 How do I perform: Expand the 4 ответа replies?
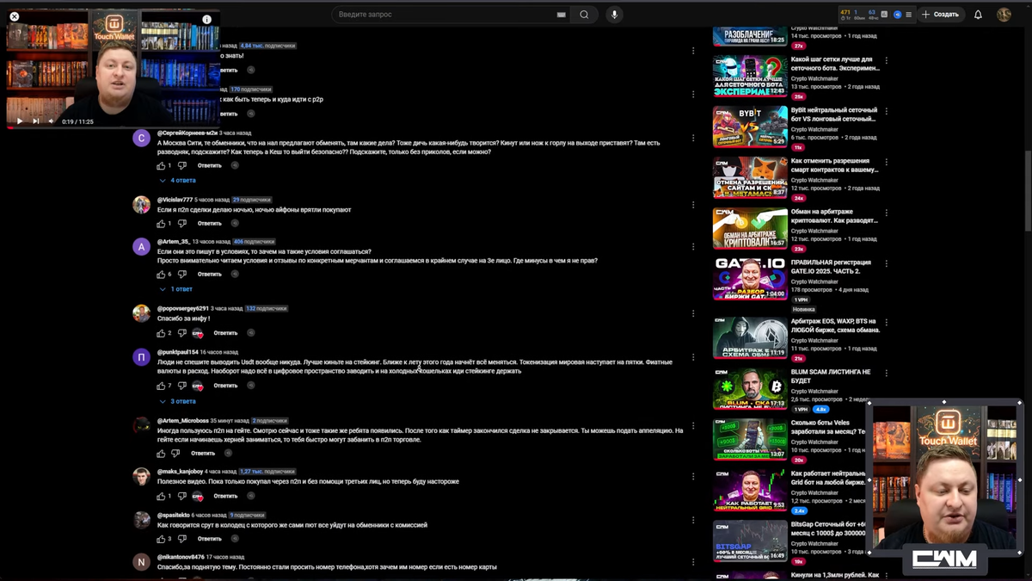click(178, 181)
